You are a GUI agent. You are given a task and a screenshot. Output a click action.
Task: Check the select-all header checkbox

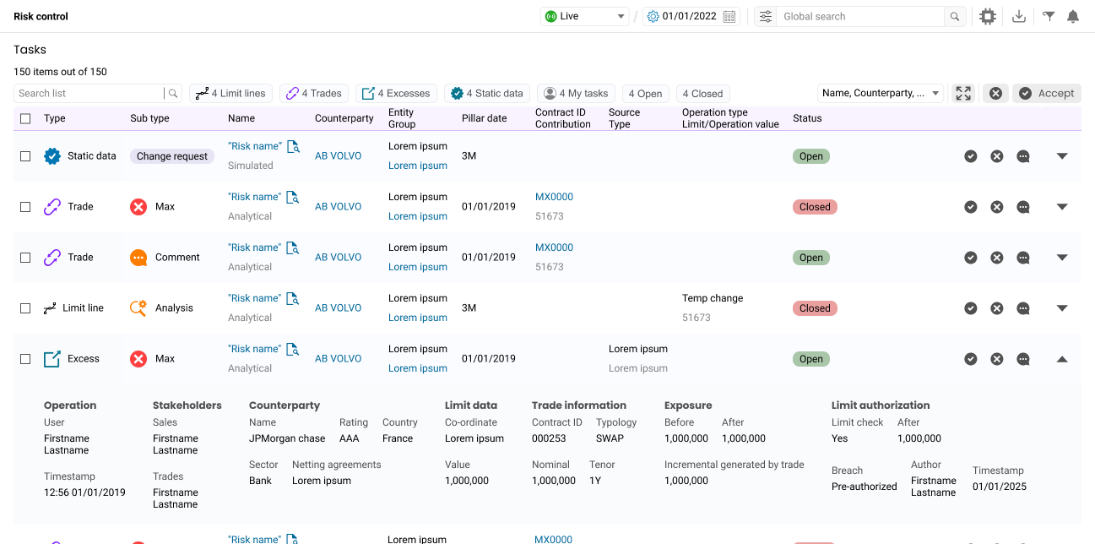click(x=25, y=118)
